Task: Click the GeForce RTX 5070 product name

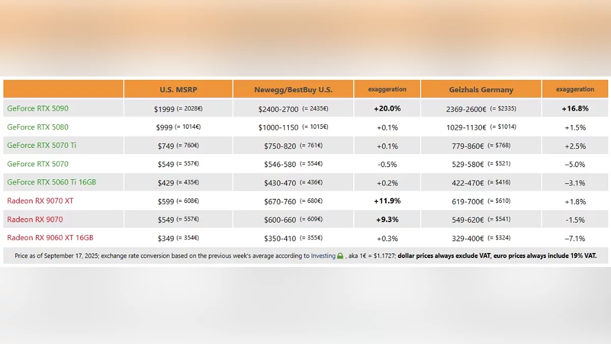Action: (38, 164)
